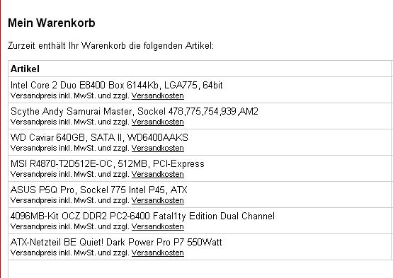The image size is (393, 278).
Task: Click the Artikel column header
Action: [x=25, y=69]
